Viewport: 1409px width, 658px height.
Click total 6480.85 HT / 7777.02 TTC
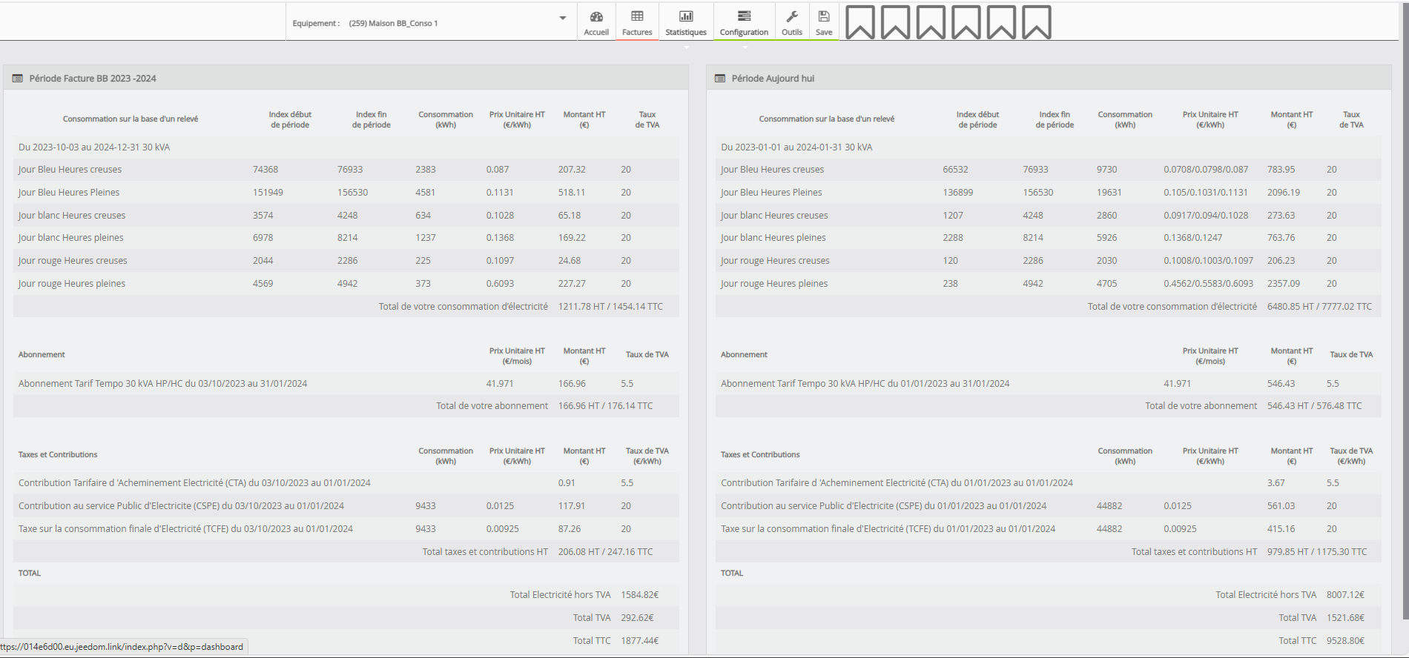pos(1320,307)
